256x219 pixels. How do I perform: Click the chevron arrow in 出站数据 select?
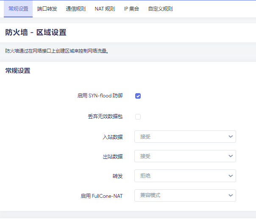coord(231,156)
